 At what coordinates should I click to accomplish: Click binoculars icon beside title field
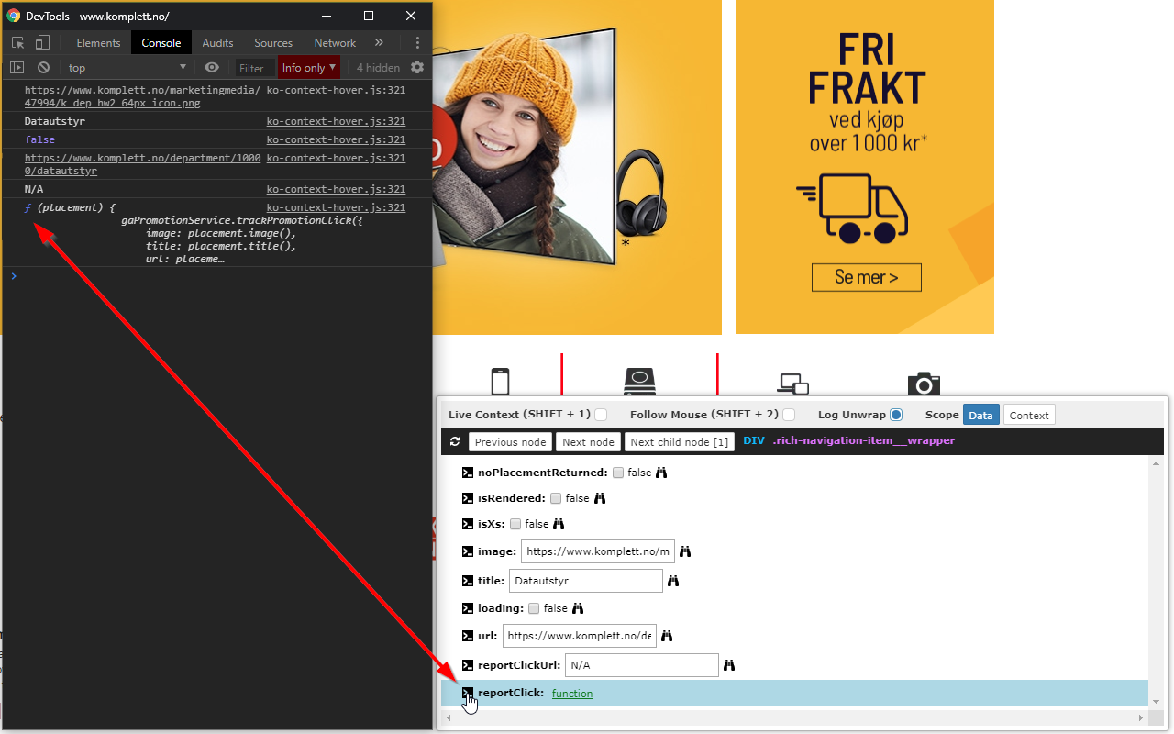[672, 581]
